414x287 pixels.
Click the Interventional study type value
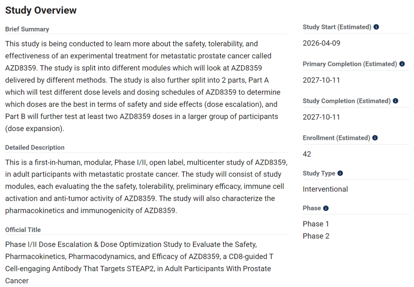[325, 189]
